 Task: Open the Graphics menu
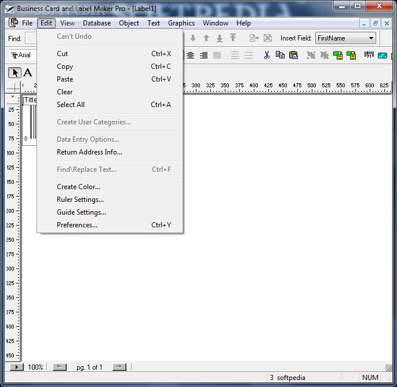181,23
